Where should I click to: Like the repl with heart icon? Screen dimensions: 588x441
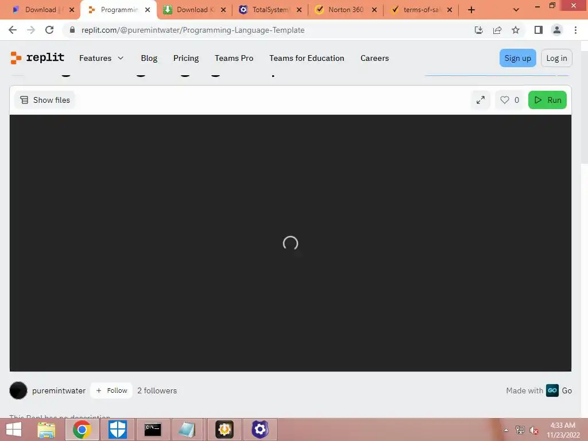point(509,100)
